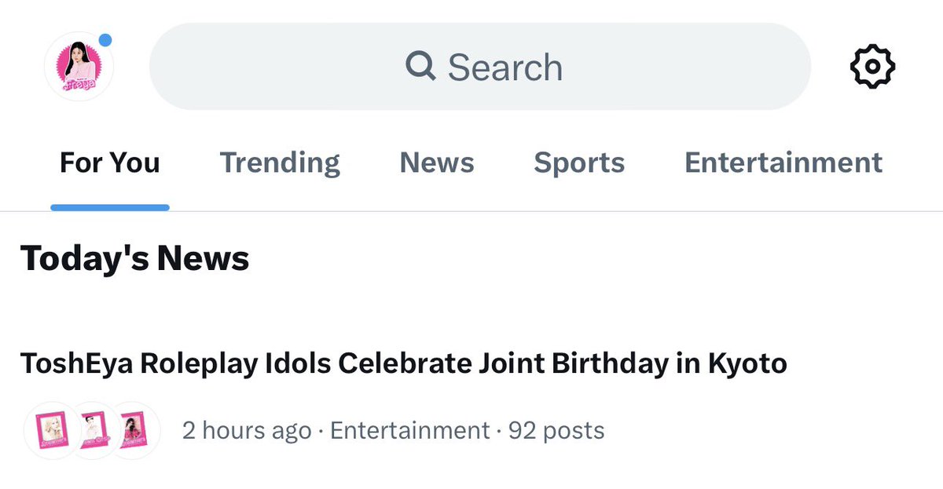Click the 2 hours ago timestamp
Viewport: 943px width, 489px height.
247,431
